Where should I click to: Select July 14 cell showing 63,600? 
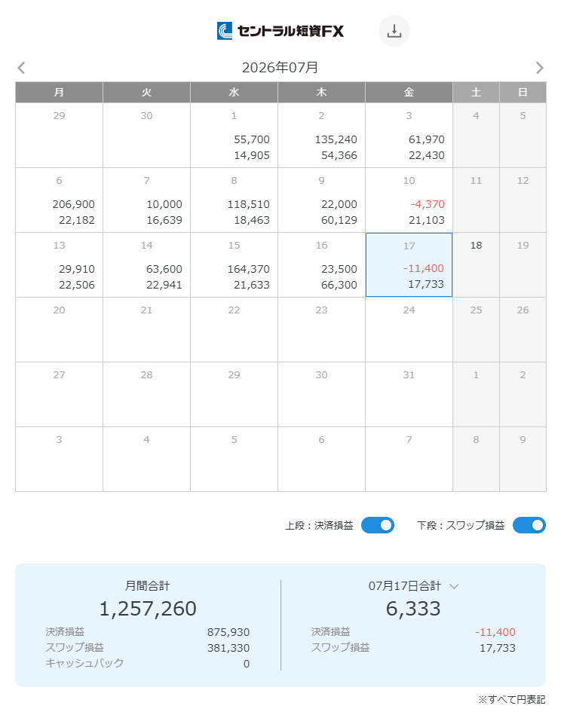pos(146,265)
